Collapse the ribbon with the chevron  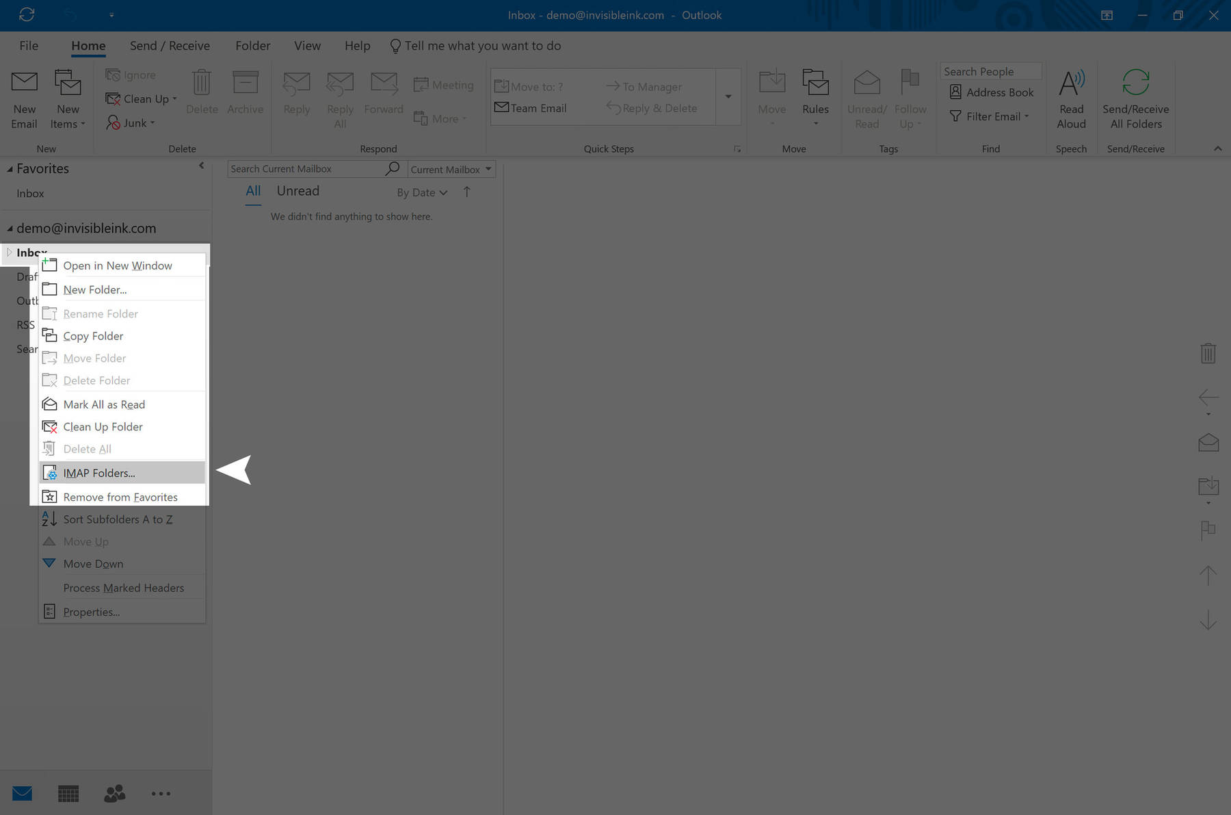coord(1218,148)
